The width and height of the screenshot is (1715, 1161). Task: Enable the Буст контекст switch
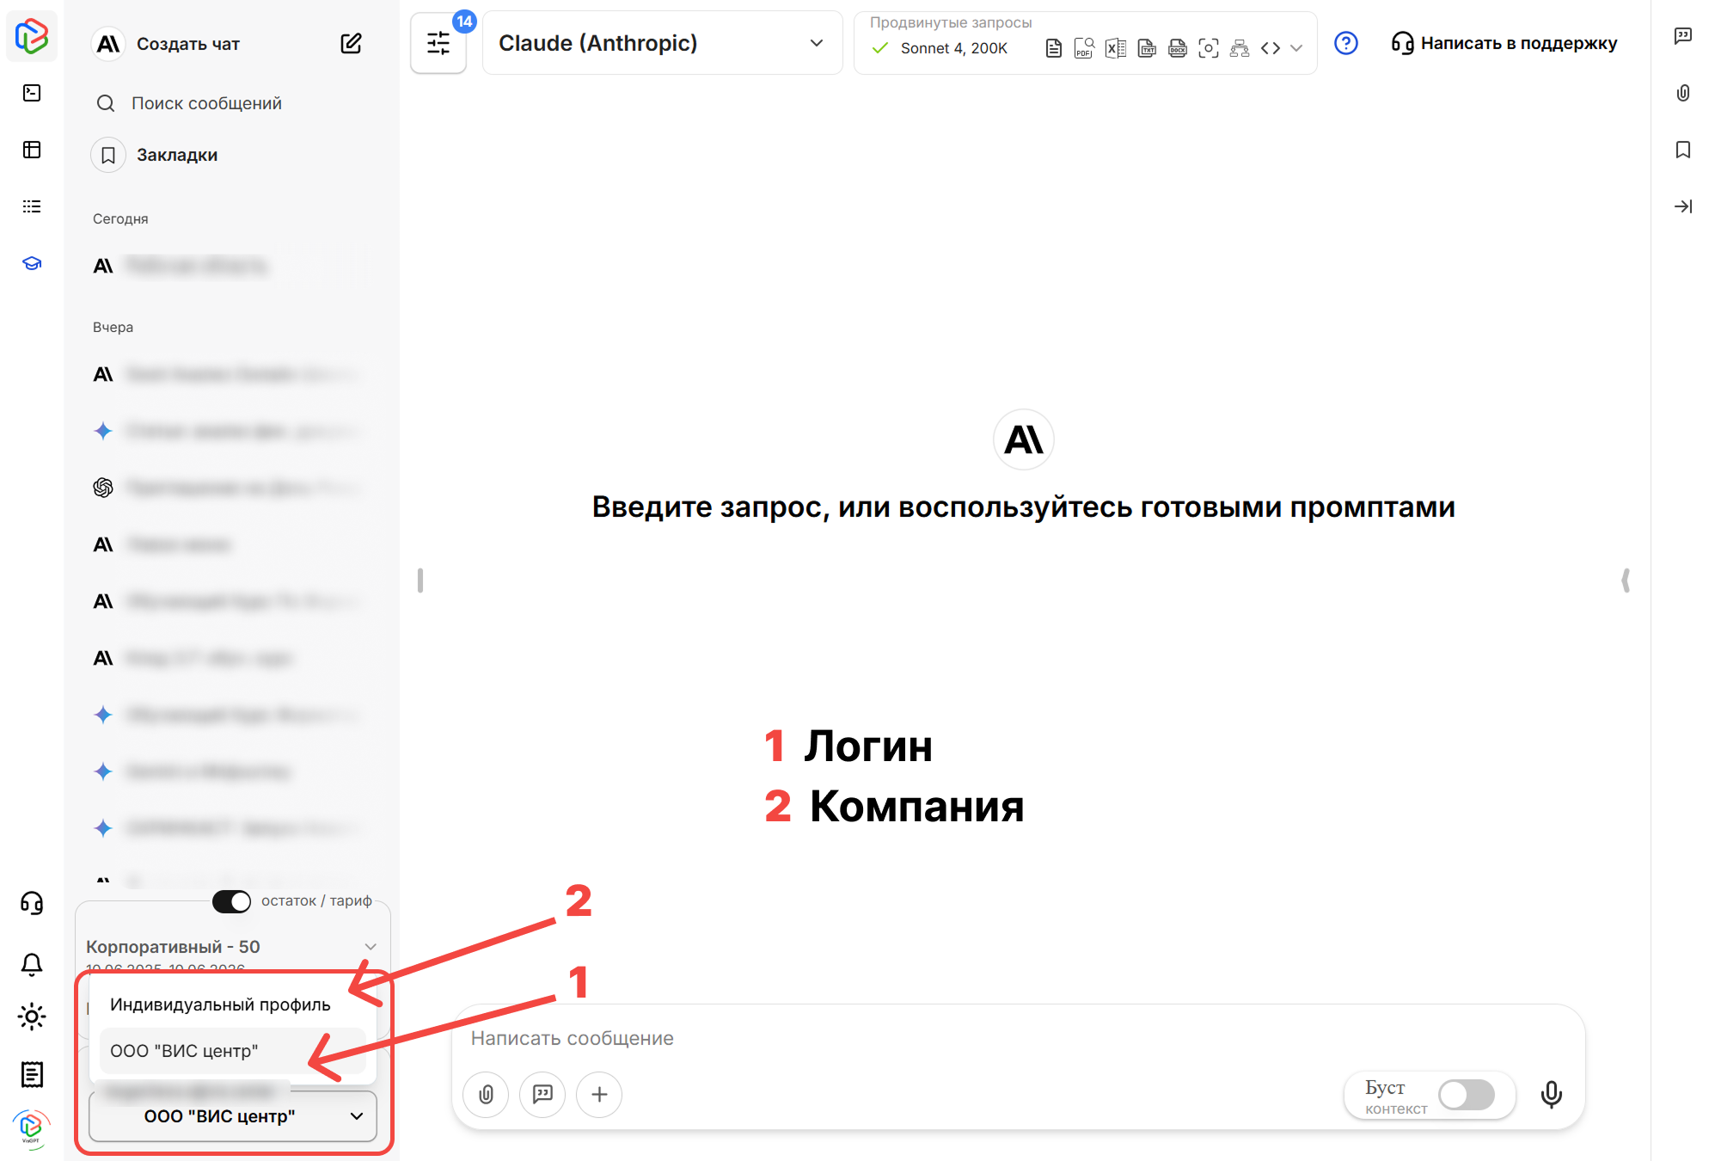(1467, 1095)
